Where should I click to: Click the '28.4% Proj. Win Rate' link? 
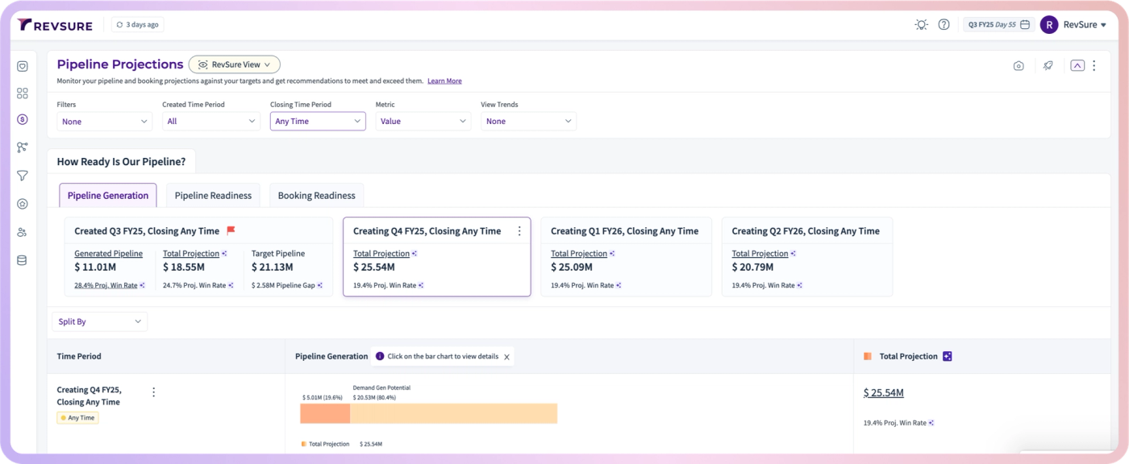[106, 285]
